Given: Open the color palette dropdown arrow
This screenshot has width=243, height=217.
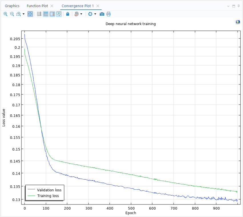Looking at the screenshot, I should (x=81, y=14).
